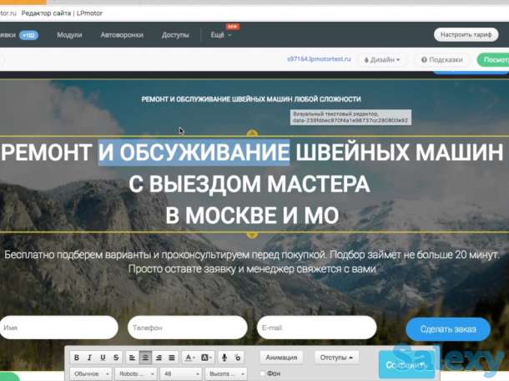The image size is (509, 381).
Task: Open the Дизайн dropdown
Action: pos(382,60)
